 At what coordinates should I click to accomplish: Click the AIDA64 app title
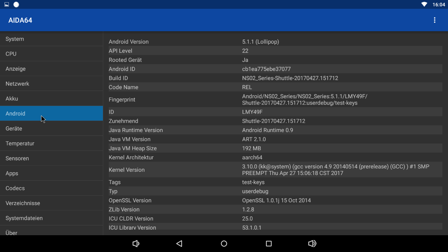coord(20,20)
